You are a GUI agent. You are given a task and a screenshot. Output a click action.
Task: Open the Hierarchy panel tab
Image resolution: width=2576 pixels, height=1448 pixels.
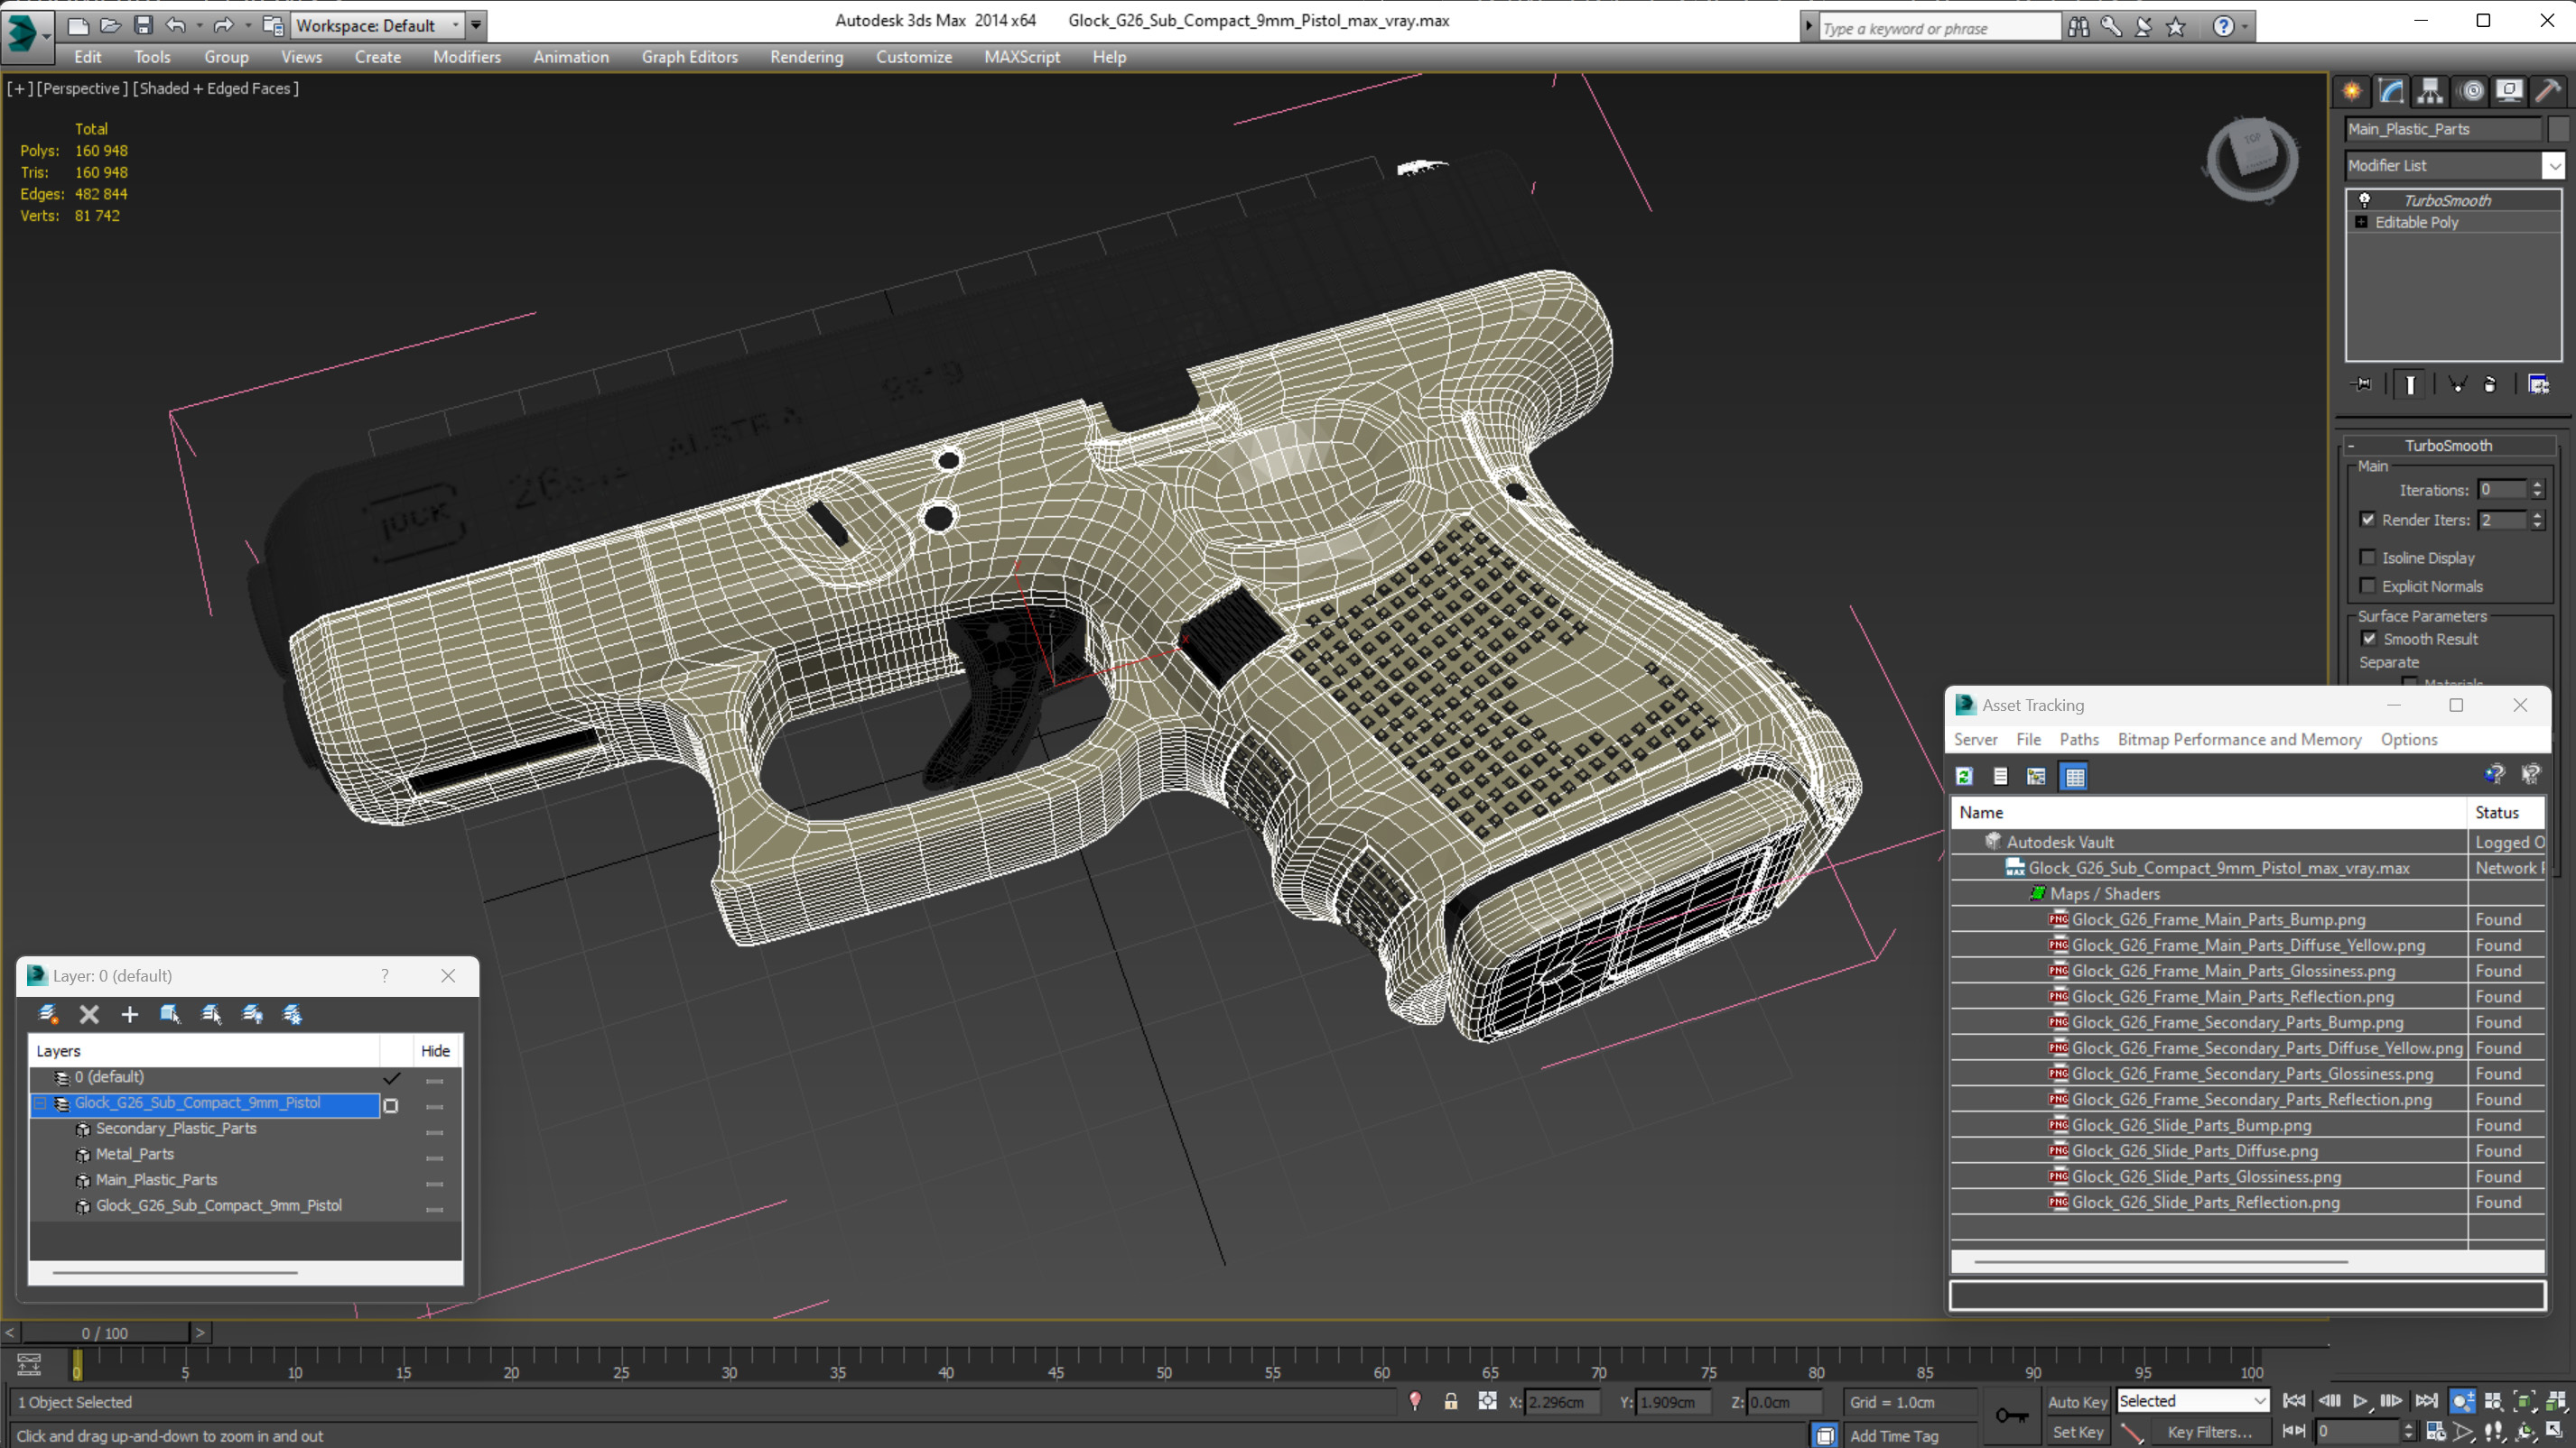click(x=2430, y=91)
